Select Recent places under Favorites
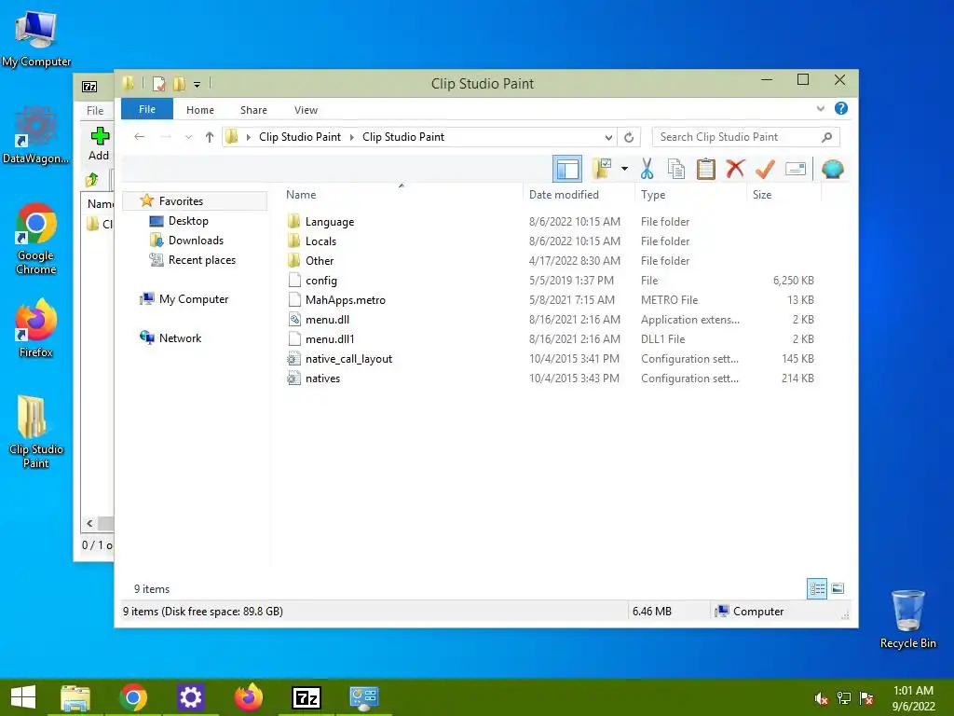 tap(201, 260)
